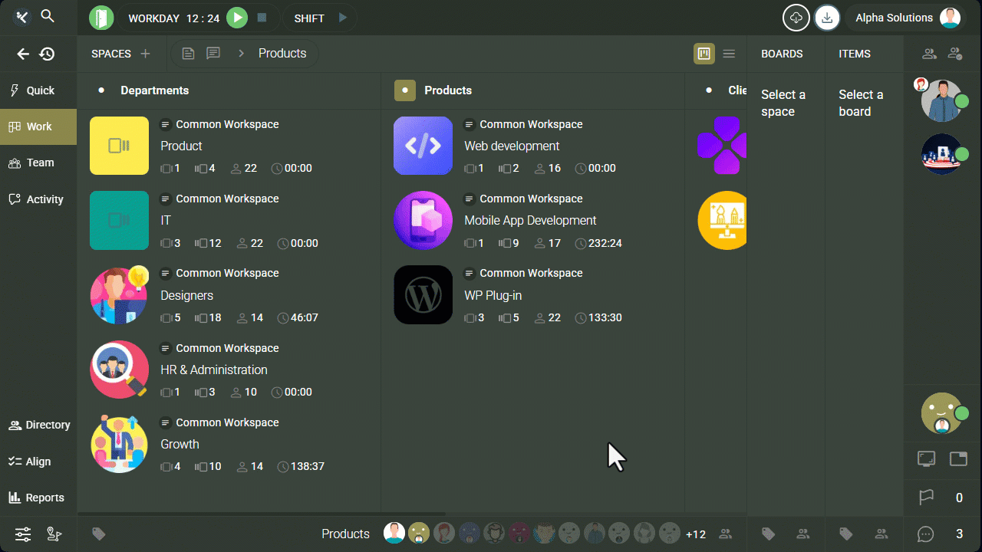Open the comments chat icon in breadcrumb
The image size is (982, 552).
coord(213,54)
